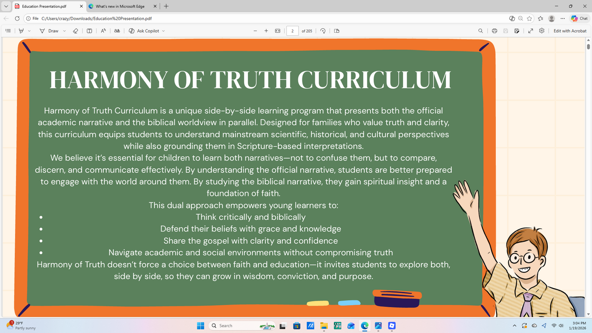Open a new browser tab
The image size is (592, 333).
coord(166,6)
